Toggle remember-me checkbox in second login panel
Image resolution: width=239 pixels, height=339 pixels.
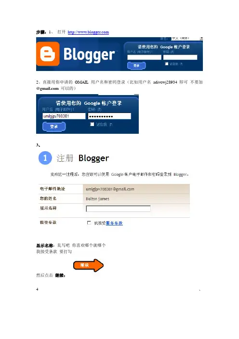(92, 124)
